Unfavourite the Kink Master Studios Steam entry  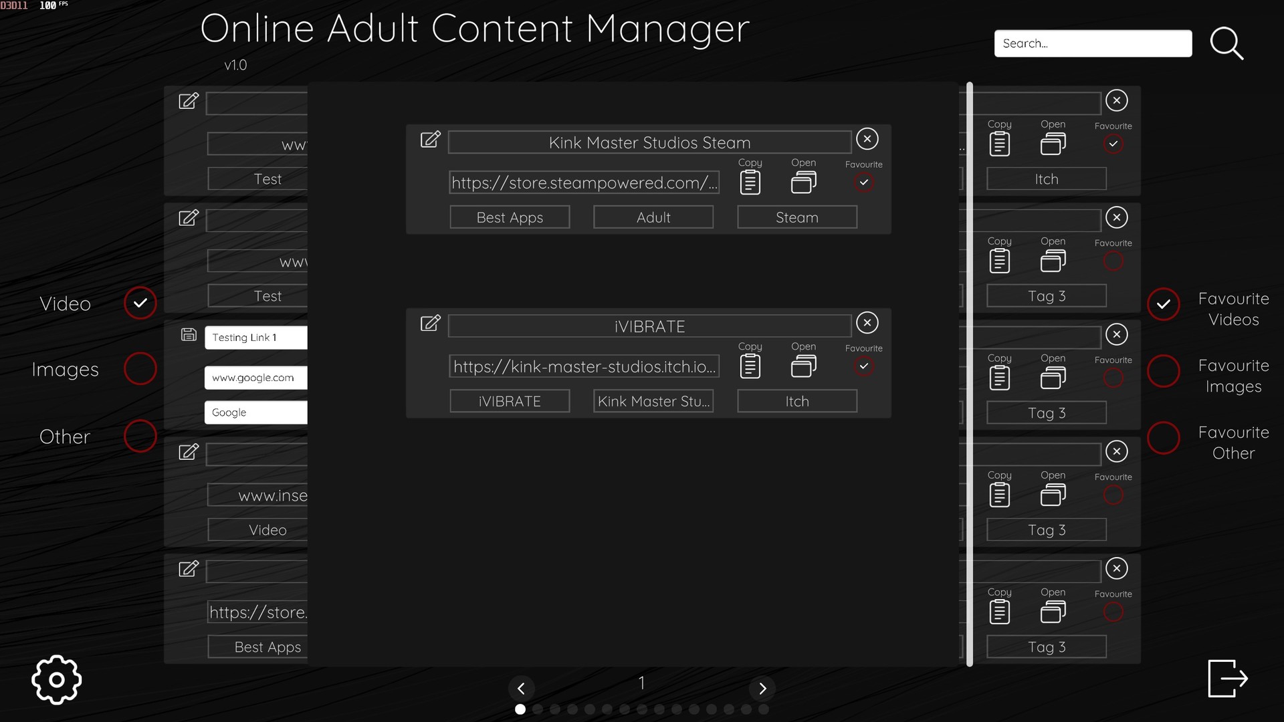click(863, 182)
